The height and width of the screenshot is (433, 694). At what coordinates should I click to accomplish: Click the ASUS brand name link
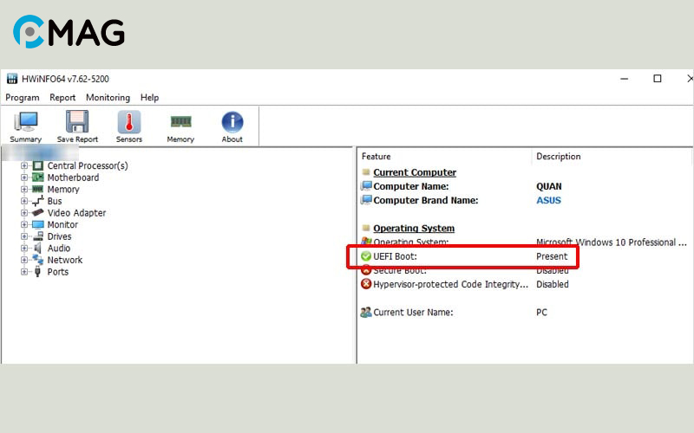click(x=548, y=200)
